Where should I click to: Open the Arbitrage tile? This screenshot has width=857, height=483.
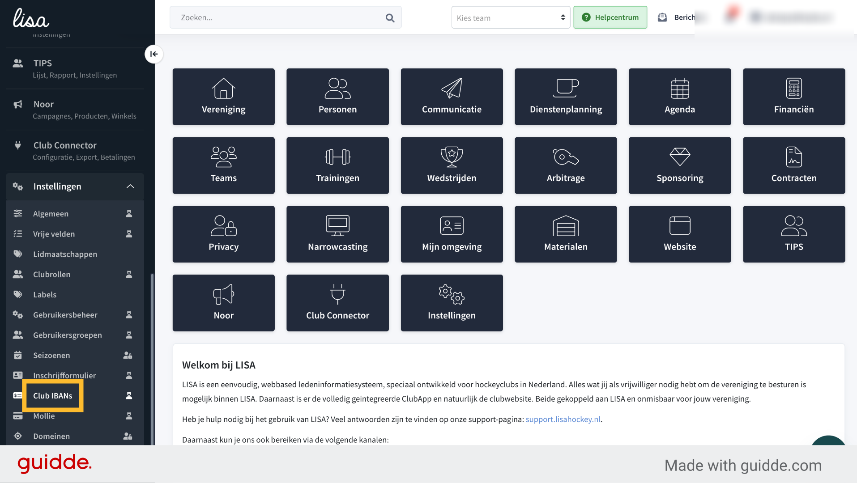tap(566, 165)
